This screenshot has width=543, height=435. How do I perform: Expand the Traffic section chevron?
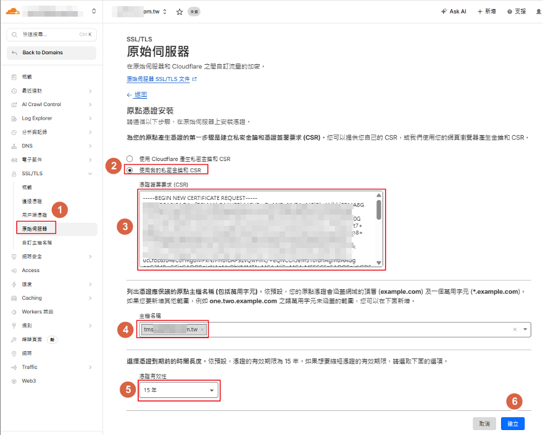(90, 367)
